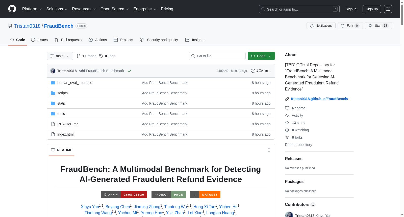
Task: Switch to the Issues tab
Action: coord(39,40)
